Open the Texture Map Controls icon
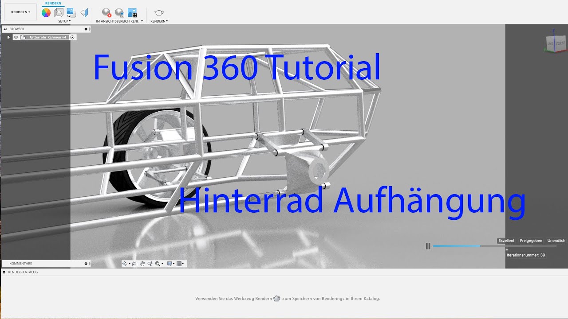568x319 pixels. coord(84,13)
